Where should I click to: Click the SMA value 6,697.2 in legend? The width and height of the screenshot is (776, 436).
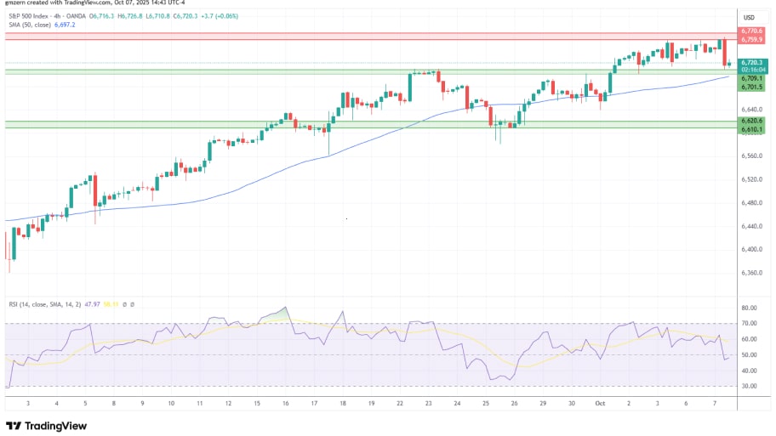click(66, 25)
